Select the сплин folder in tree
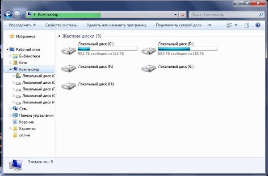Screen dimensions: 268x176 25,135
